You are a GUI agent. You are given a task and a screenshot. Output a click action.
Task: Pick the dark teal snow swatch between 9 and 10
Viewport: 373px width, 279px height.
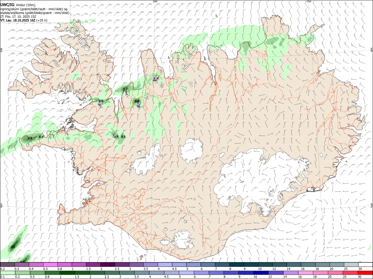point(250,265)
